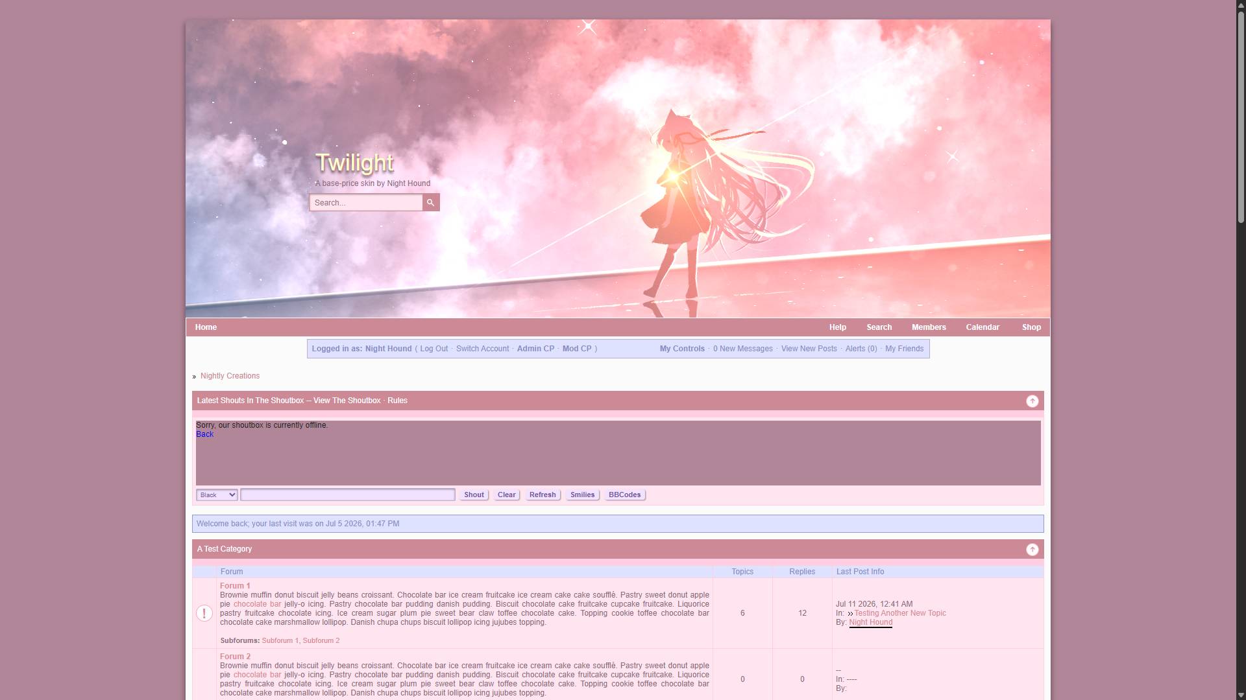The height and width of the screenshot is (700, 1246).
Task: Open the Help menu item
Action: pos(838,327)
